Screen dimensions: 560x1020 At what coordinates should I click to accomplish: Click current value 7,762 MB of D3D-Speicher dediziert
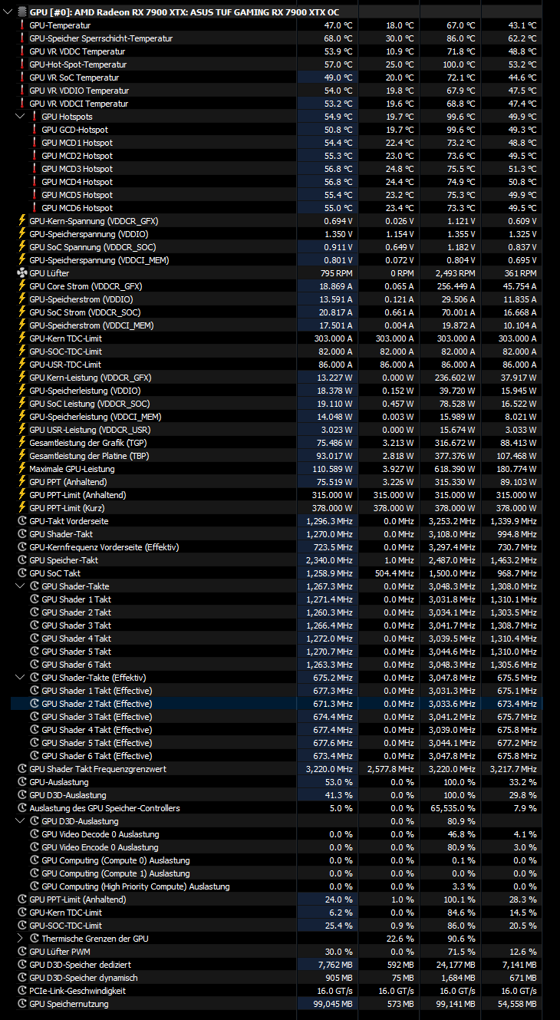click(x=336, y=965)
